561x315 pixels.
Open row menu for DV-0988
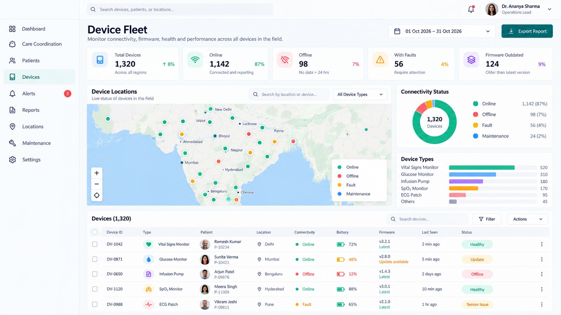pos(542,304)
